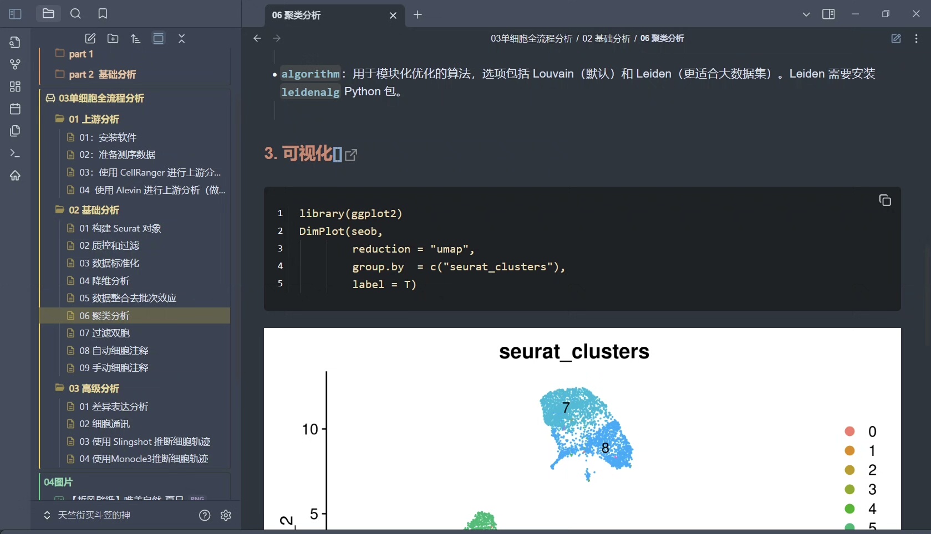The height and width of the screenshot is (534, 931).
Task: Open the tab list dropdown
Action: click(806, 14)
